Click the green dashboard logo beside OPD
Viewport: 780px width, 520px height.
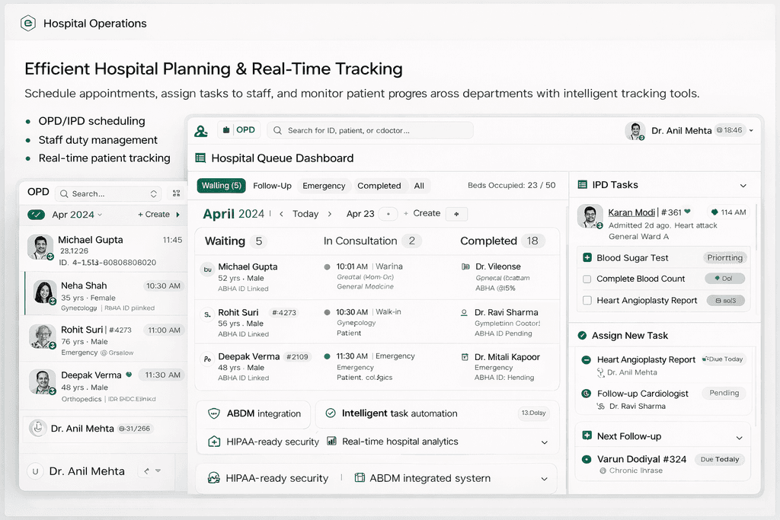(201, 131)
